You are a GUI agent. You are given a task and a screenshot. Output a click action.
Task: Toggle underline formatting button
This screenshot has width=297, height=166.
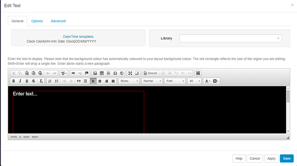[x=27, y=81]
